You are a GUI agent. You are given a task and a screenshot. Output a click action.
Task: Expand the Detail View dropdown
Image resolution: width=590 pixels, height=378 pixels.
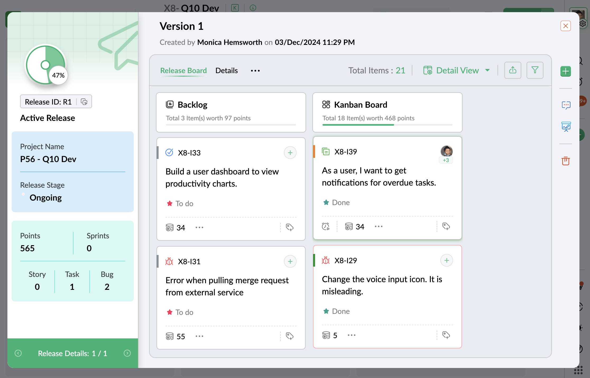point(487,70)
